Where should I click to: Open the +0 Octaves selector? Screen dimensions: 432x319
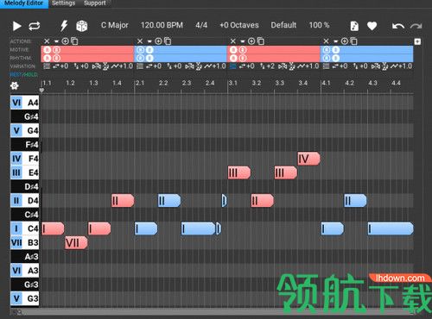pos(239,25)
